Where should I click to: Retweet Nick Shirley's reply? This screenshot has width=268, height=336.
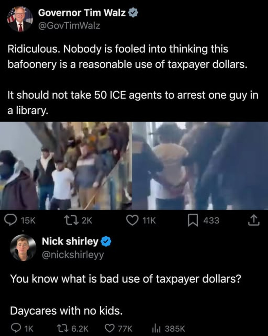[63, 328]
